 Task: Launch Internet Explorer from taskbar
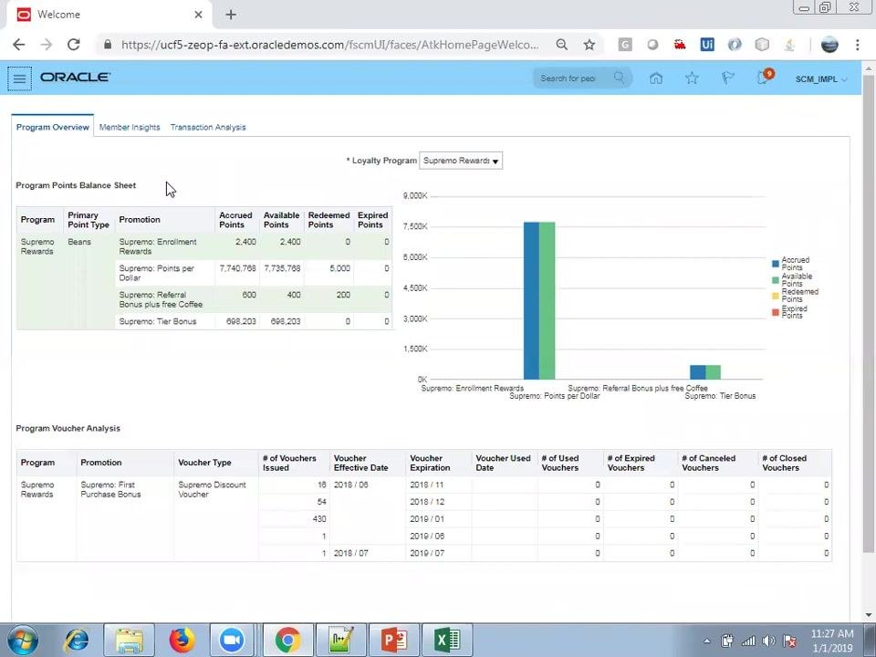click(77, 641)
